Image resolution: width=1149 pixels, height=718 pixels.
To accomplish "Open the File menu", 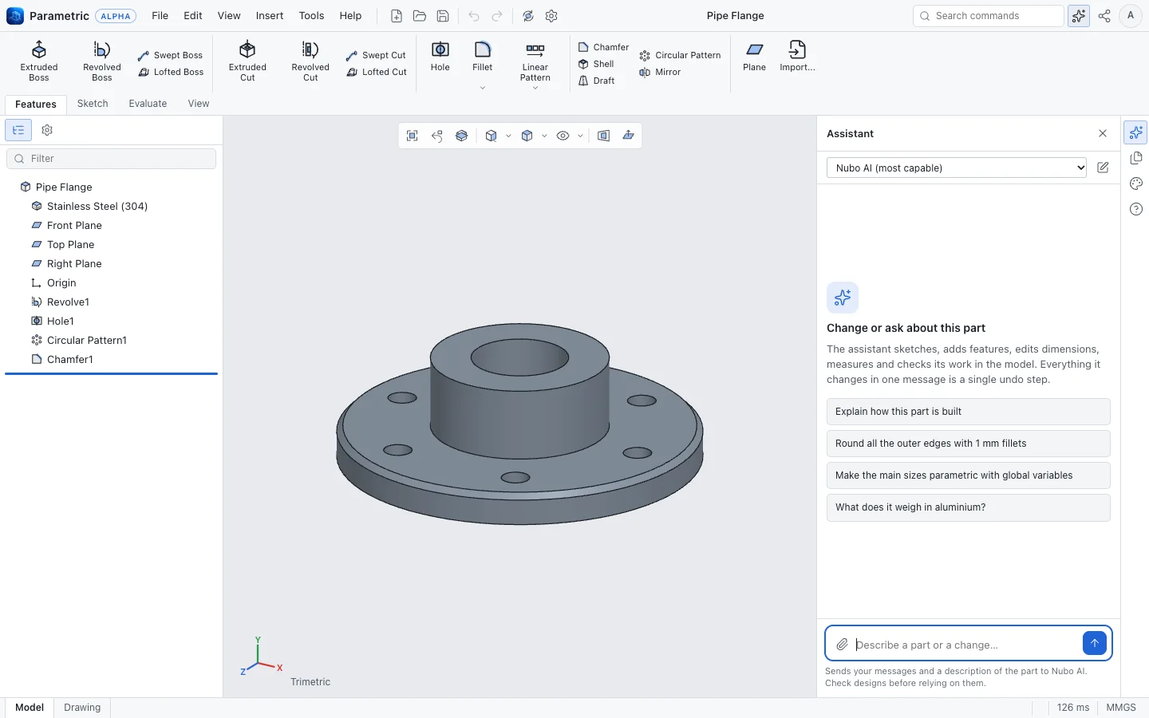I will [160, 16].
